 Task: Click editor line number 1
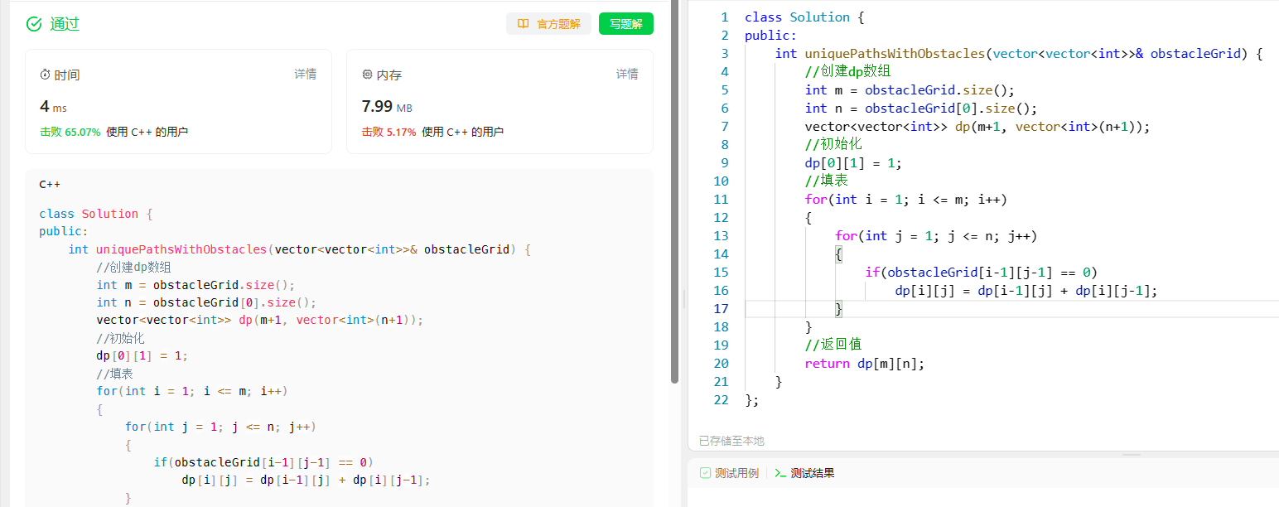725,17
